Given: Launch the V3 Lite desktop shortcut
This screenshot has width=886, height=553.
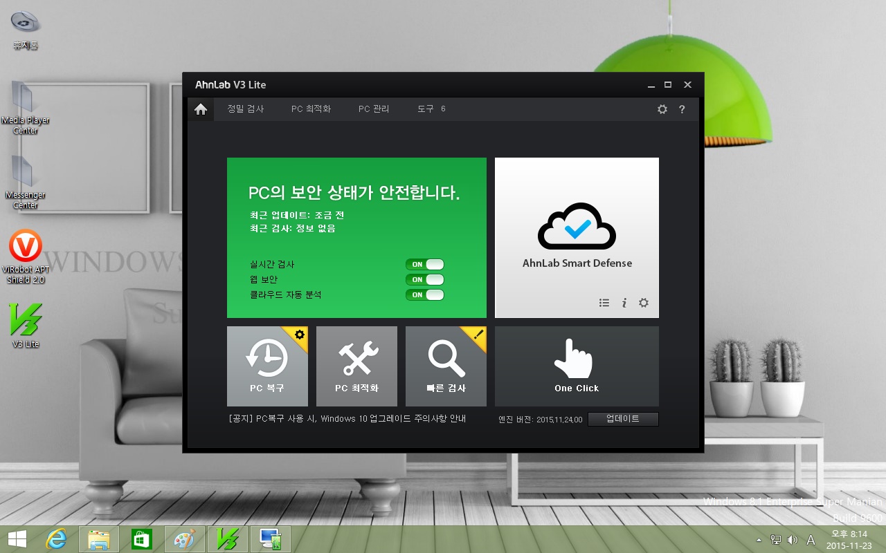Looking at the screenshot, I should click(26, 326).
